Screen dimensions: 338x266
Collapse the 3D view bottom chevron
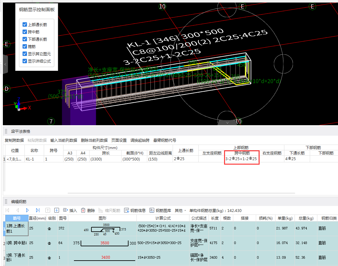click(x=227, y=122)
